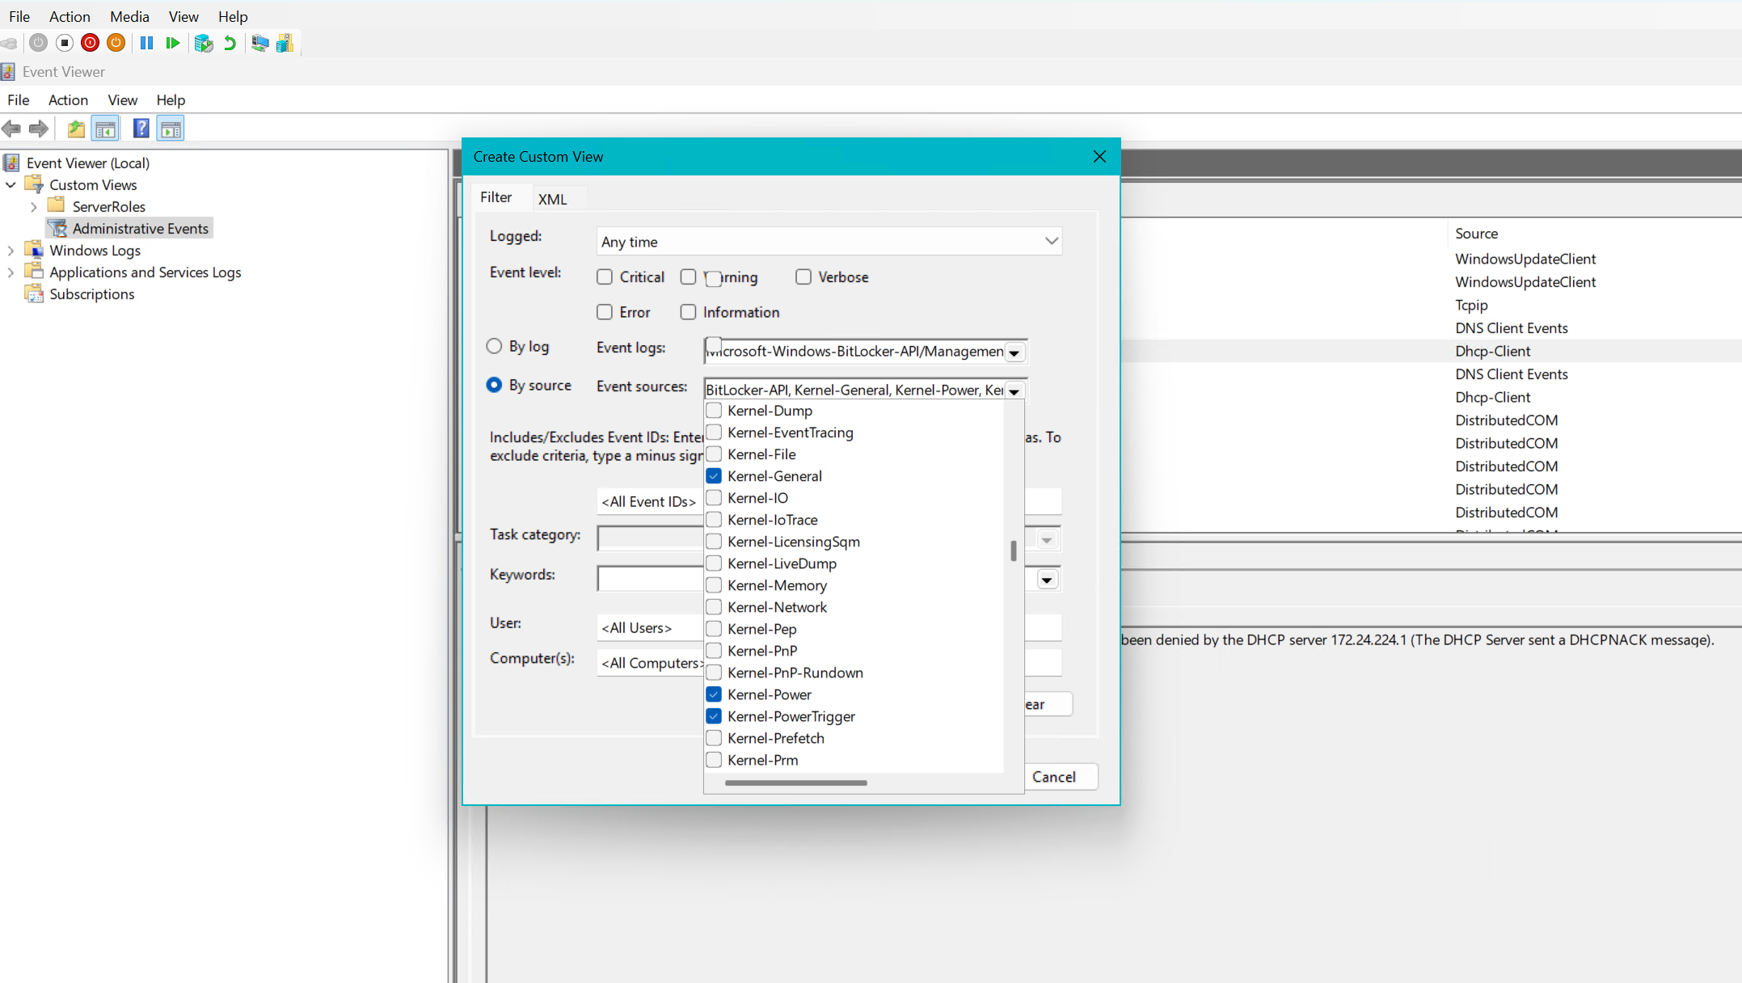Click the red Shut Down VM icon
Screen dimensions: 1742x983
pyautogui.click(x=91, y=43)
